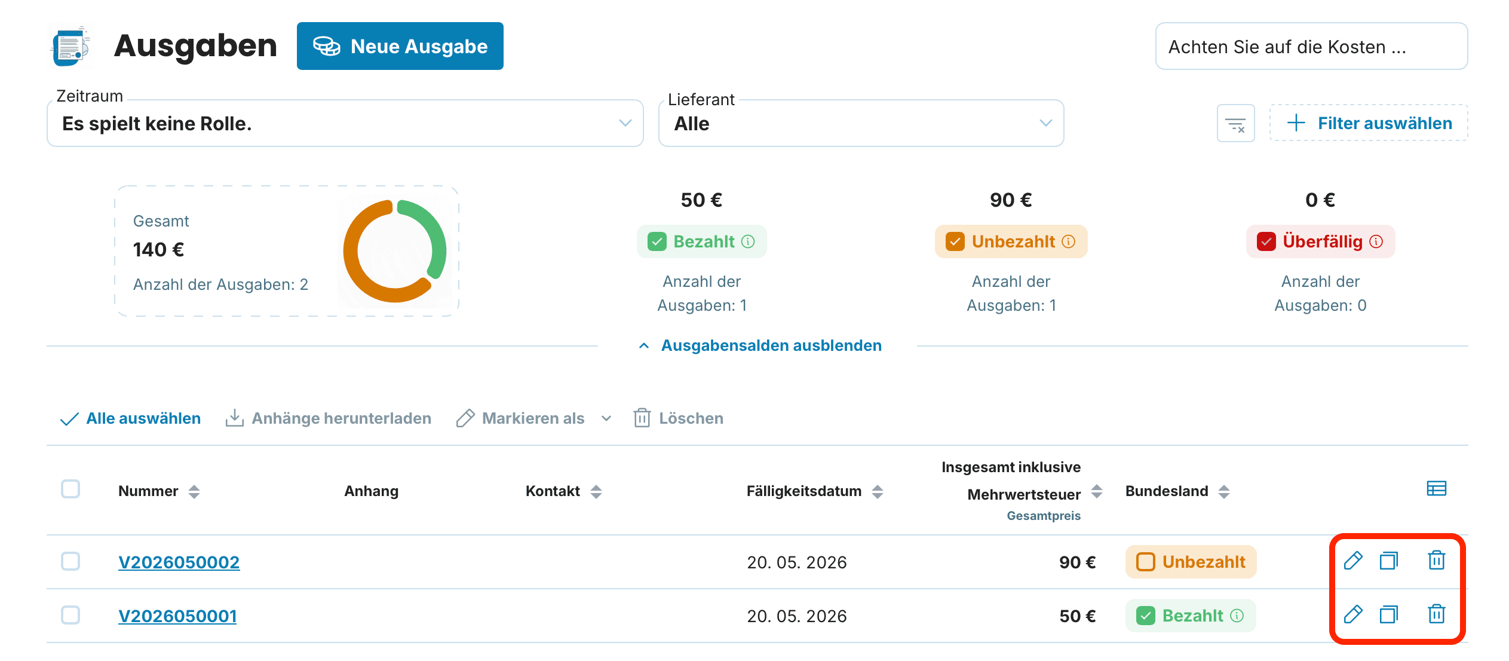The height and width of the screenshot is (661, 1509).
Task: Duplicate expense V2026050001 via copy icon
Action: pos(1389,614)
